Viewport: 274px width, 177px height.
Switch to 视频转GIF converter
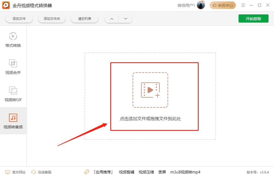pyautogui.click(x=13, y=94)
